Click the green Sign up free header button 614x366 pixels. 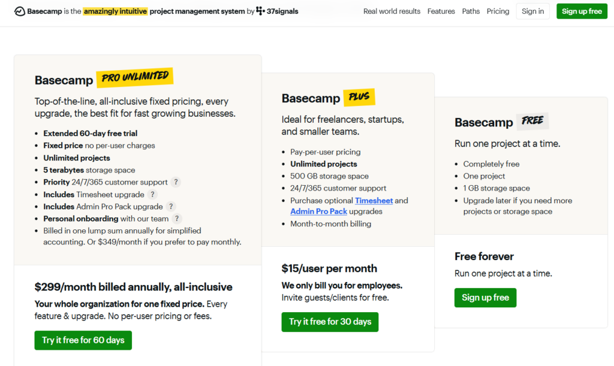(582, 11)
